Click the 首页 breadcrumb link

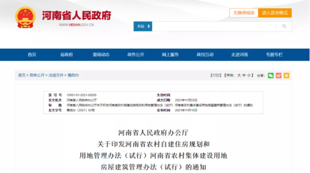point(22,75)
